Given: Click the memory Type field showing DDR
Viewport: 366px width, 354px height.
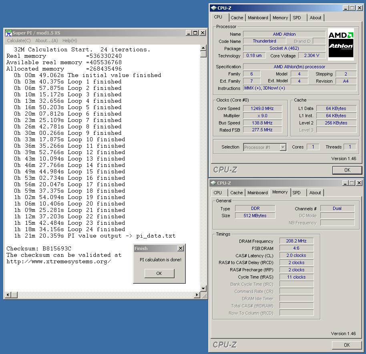Looking at the screenshot, I should click(x=255, y=208).
